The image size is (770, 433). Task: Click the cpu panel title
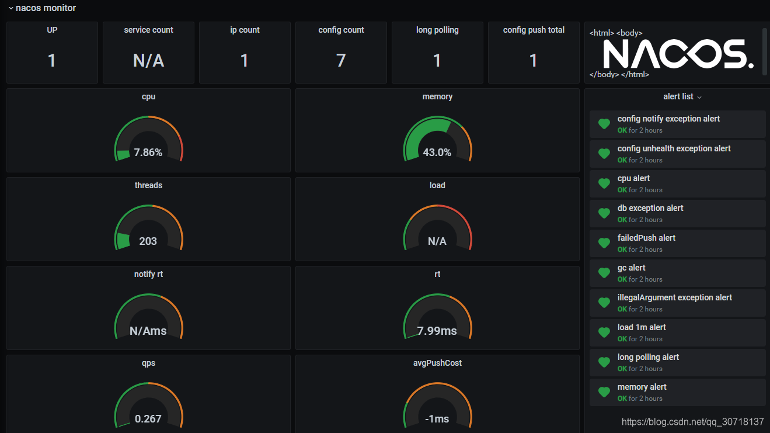point(148,96)
